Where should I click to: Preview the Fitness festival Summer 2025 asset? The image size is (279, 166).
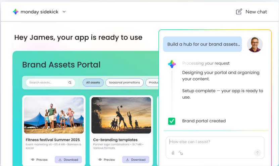coord(40,160)
